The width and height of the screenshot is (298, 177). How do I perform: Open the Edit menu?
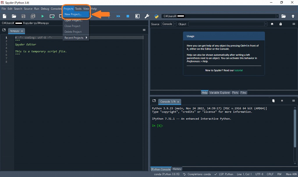pos(10,9)
